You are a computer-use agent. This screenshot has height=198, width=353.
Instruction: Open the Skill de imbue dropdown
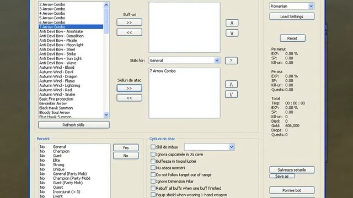pyautogui.click(x=232, y=147)
